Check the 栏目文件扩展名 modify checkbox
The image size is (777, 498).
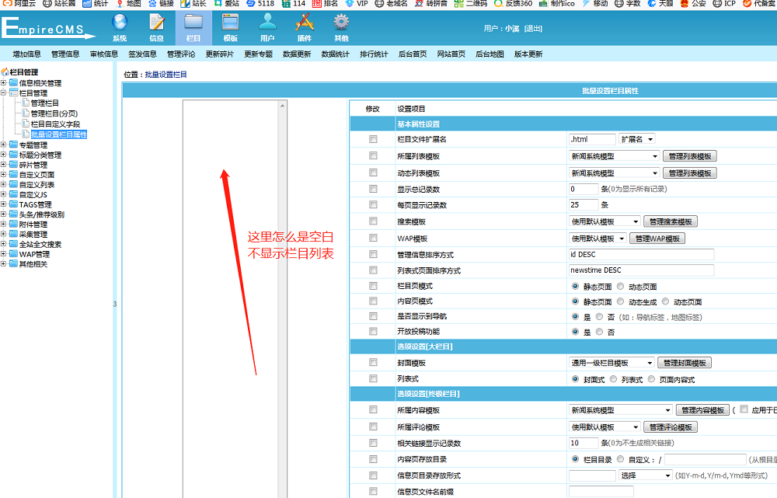click(x=373, y=139)
